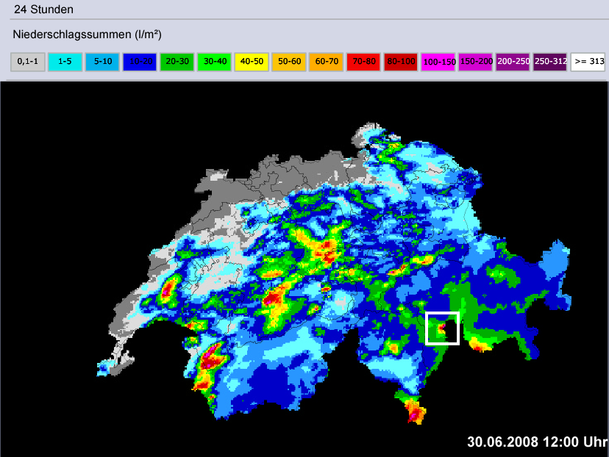Screen dimensions: 609x457
Task: Select the >= 313 white legend swatch
Action: [x=588, y=62]
